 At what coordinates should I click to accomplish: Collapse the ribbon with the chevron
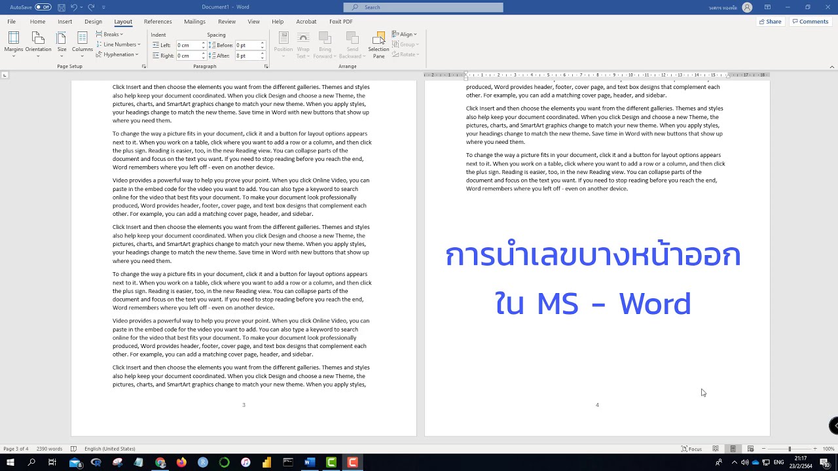832,66
